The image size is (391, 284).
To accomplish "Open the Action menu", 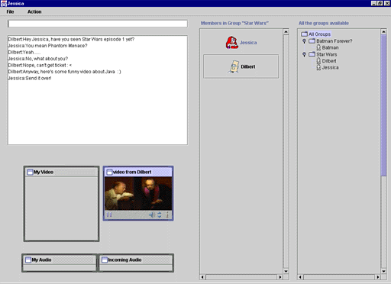I will click(34, 11).
